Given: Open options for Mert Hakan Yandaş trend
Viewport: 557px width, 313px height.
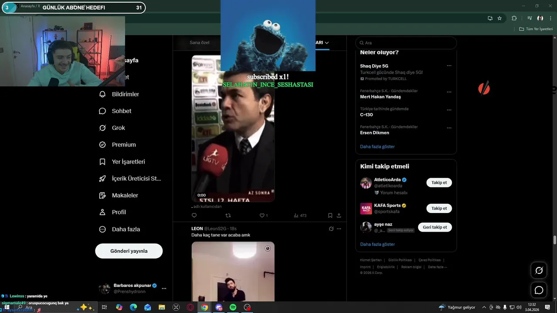Looking at the screenshot, I should coord(449,92).
